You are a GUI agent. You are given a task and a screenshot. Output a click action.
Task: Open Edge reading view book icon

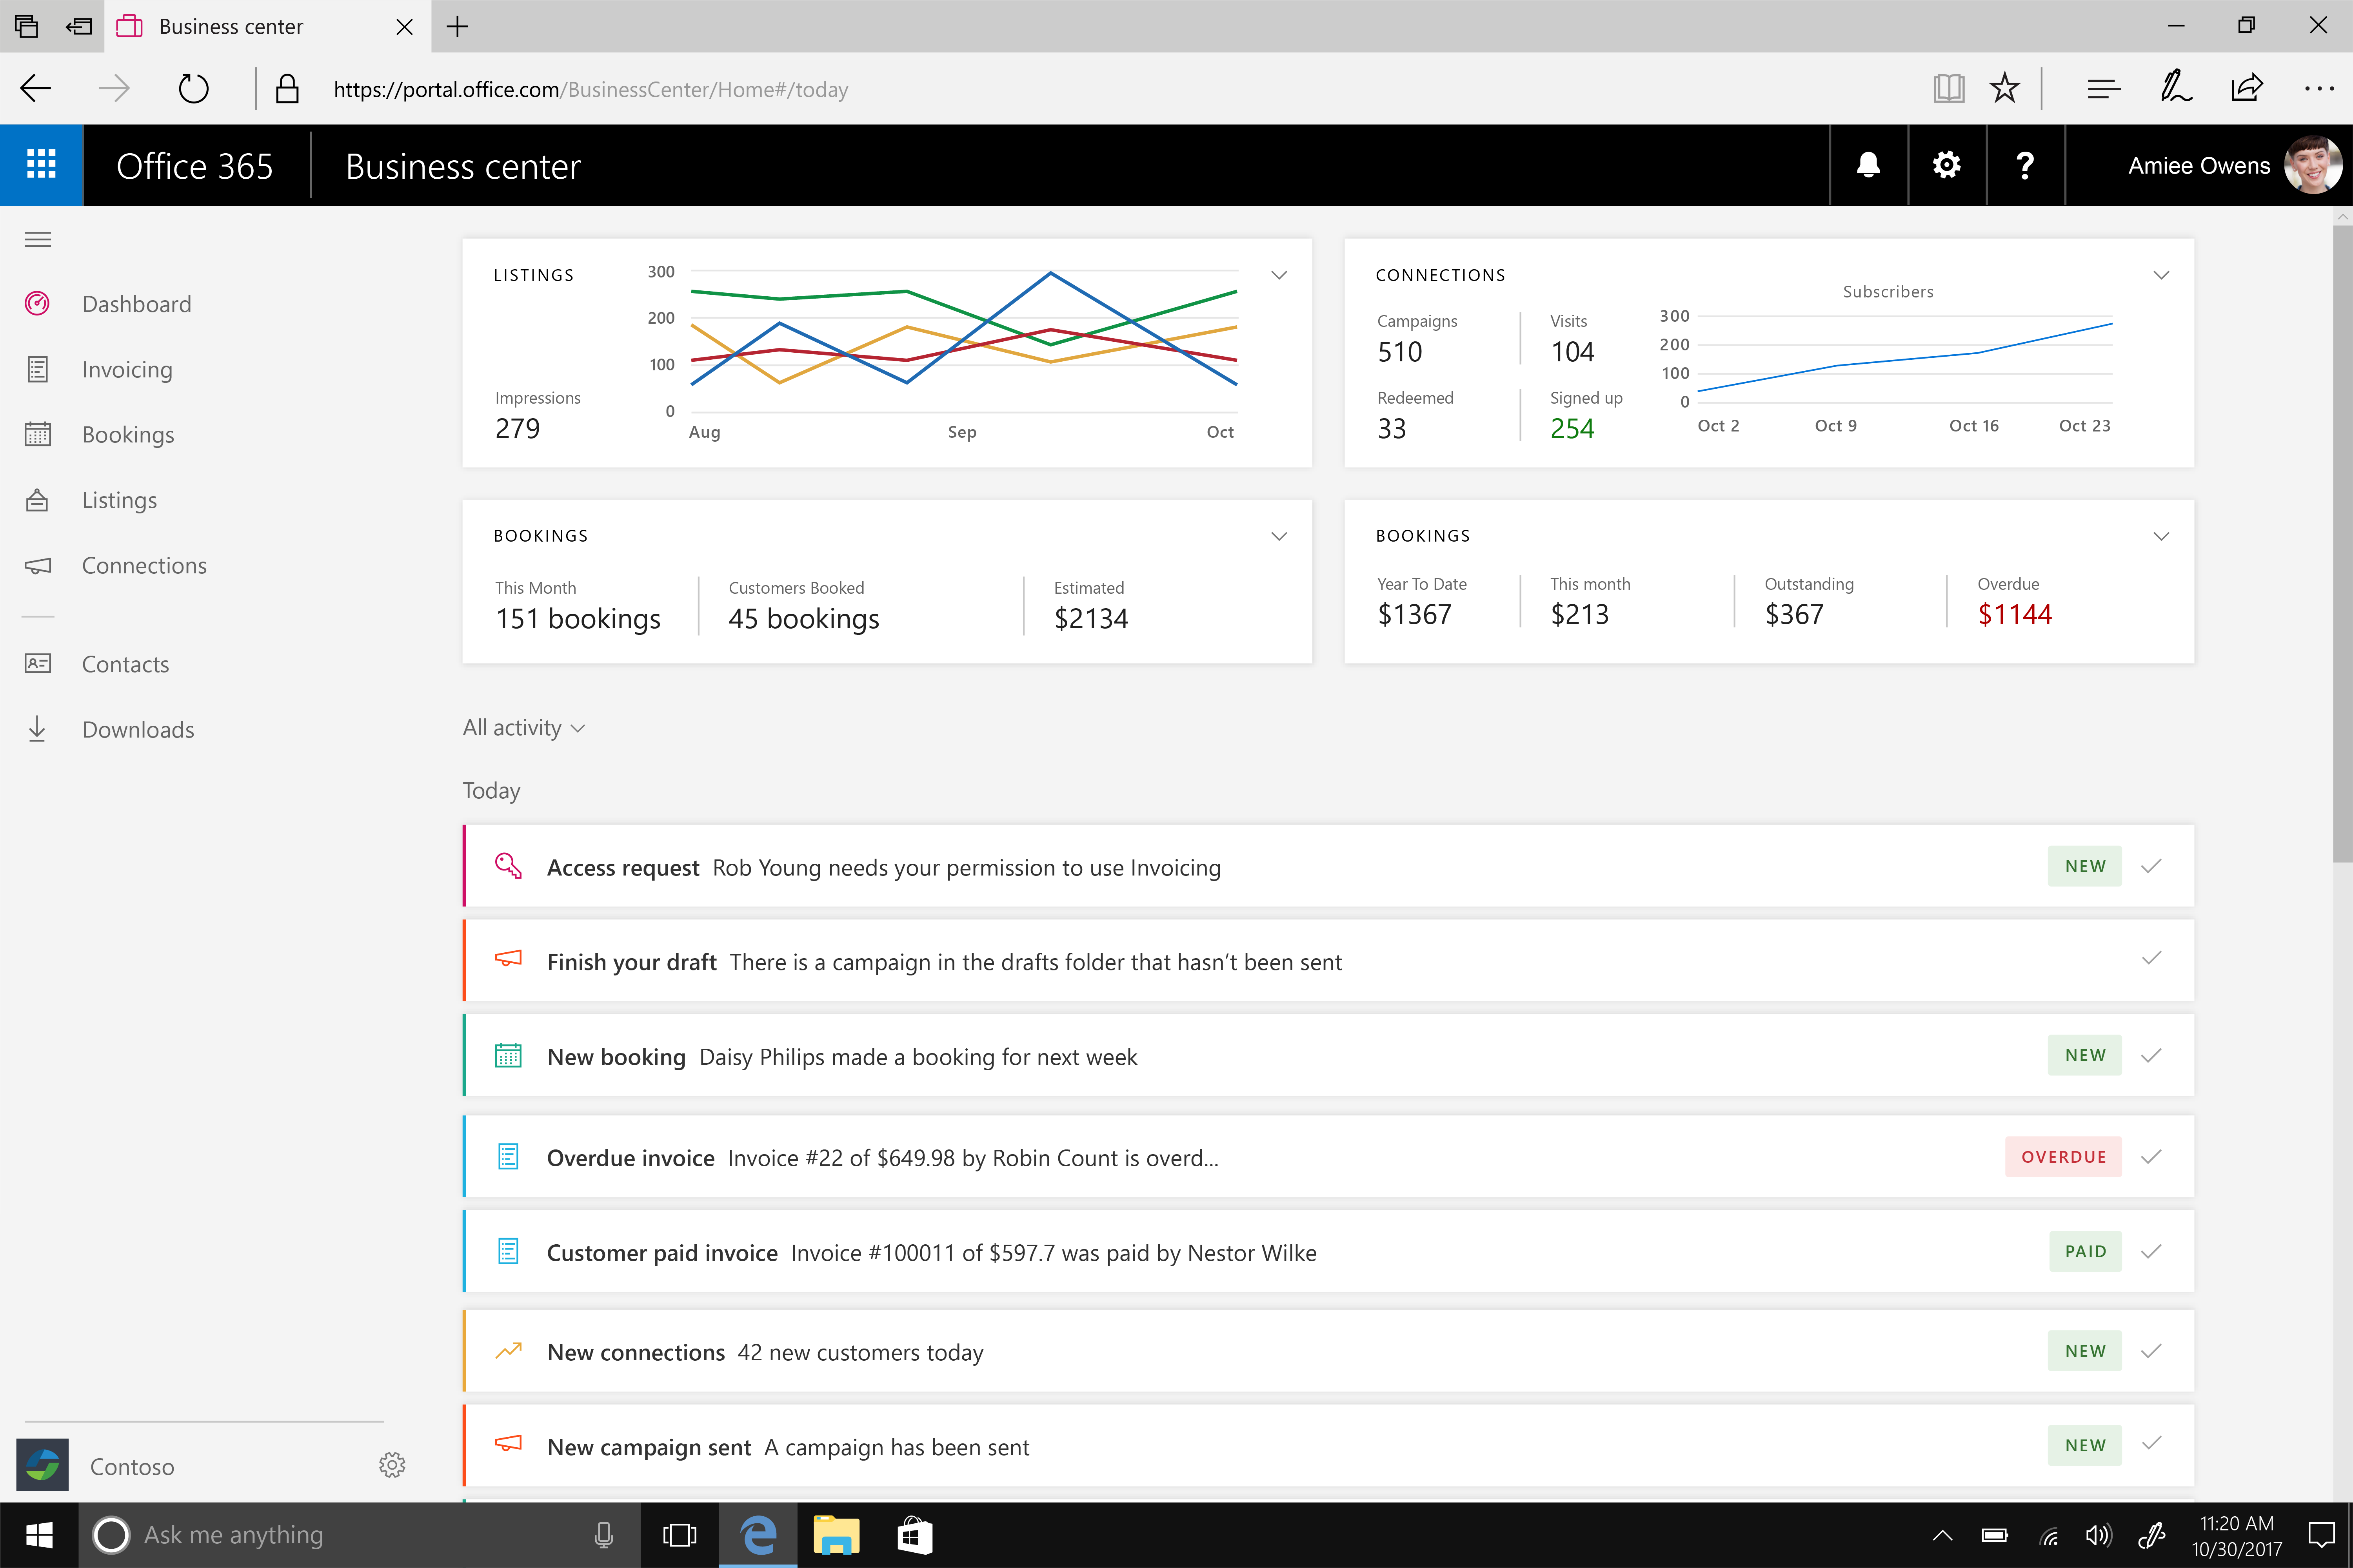coord(1948,89)
